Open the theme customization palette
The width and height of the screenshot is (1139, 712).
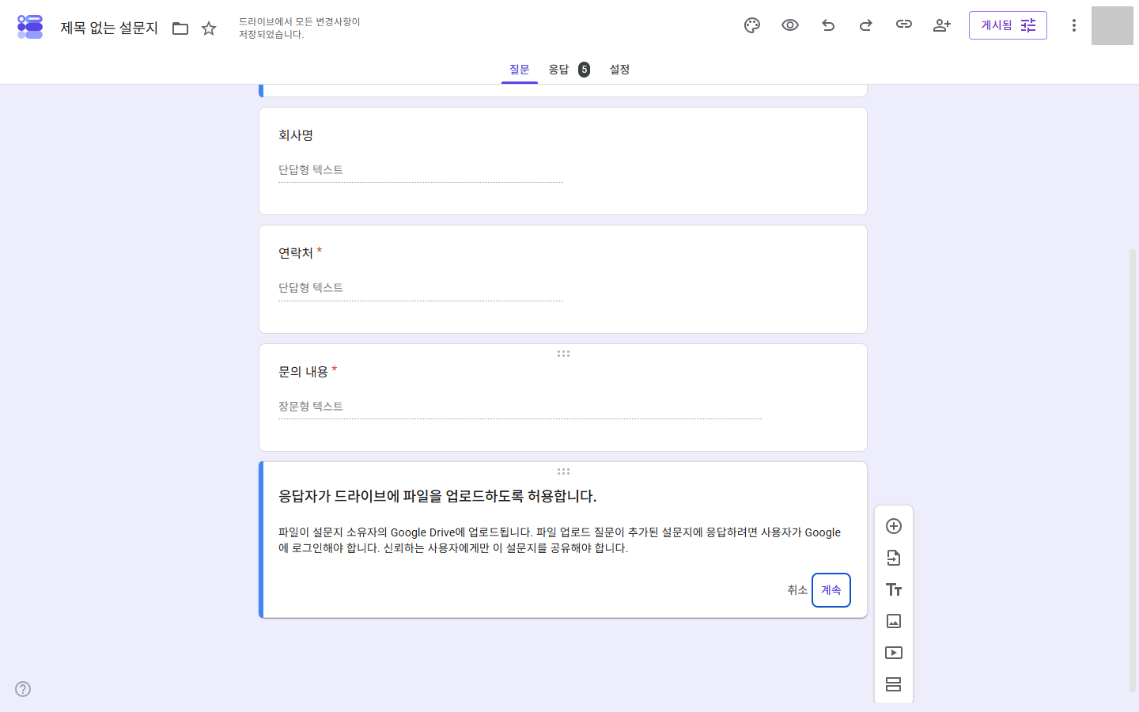point(752,25)
